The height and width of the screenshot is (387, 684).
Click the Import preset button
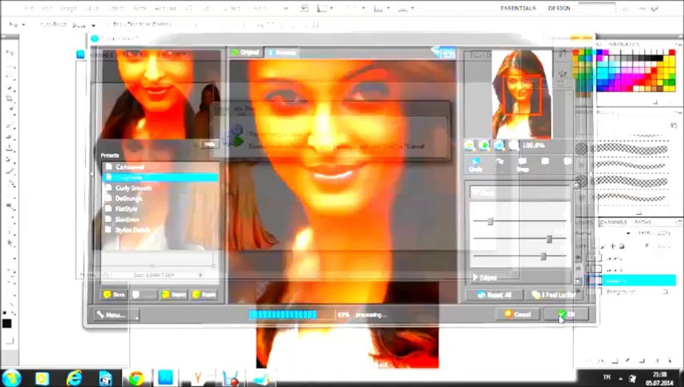[x=173, y=295]
